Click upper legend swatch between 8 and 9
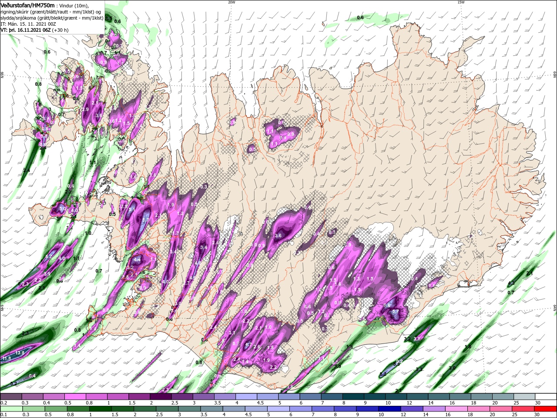Screen dimensions: 557x418 pyautogui.click(x=353, y=397)
